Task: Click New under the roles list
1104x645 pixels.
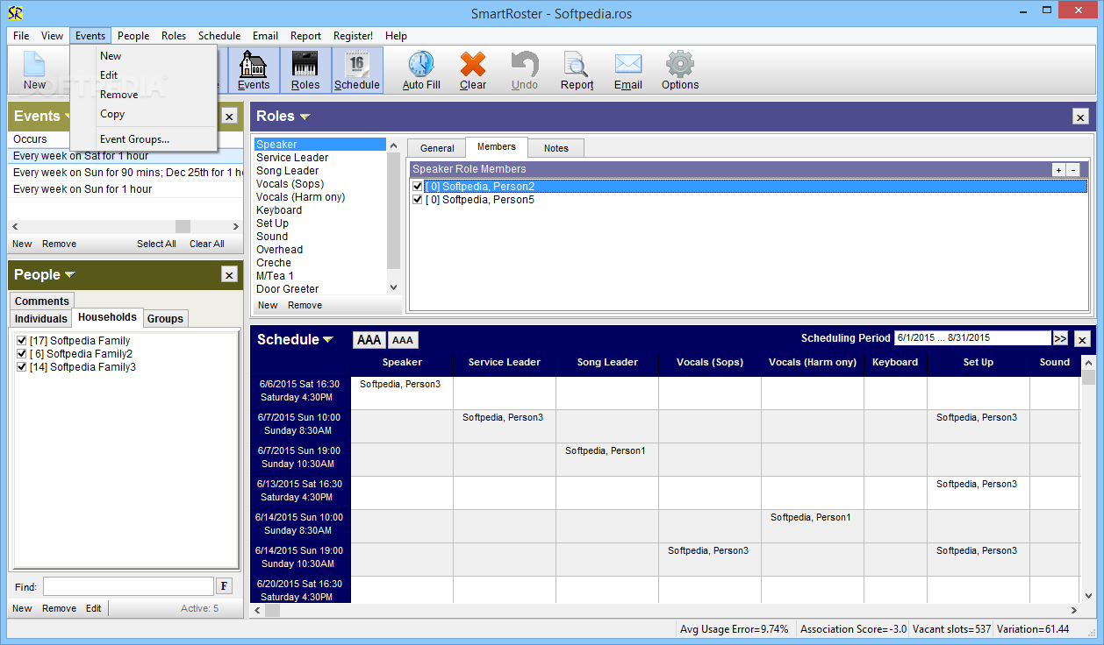Action: 268,305
